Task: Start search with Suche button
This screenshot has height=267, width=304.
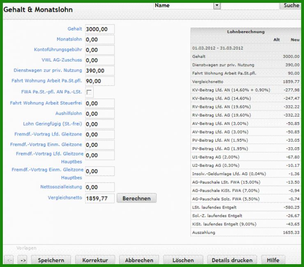Action: 291,6
